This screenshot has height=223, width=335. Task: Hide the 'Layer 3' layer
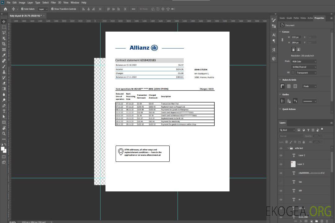tap(281, 164)
